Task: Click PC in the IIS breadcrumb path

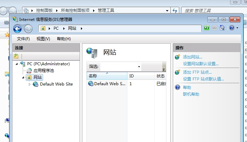Action: coord(56,28)
